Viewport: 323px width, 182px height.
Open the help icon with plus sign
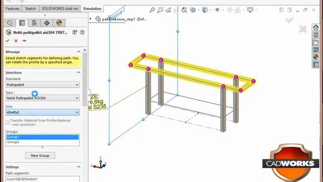coord(75,32)
